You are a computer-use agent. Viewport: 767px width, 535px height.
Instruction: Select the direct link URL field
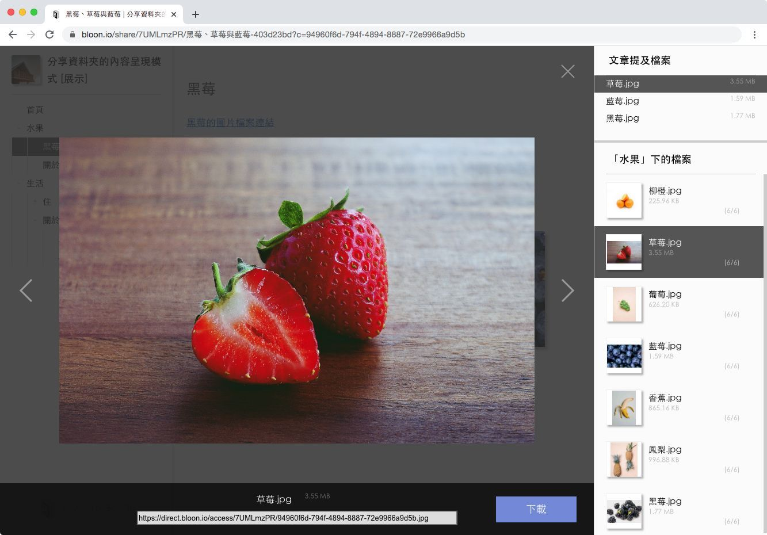(297, 518)
